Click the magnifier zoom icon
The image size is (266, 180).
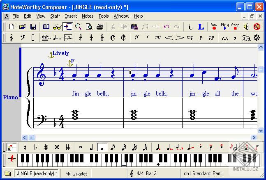pyautogui.click(x=78, y=27)
